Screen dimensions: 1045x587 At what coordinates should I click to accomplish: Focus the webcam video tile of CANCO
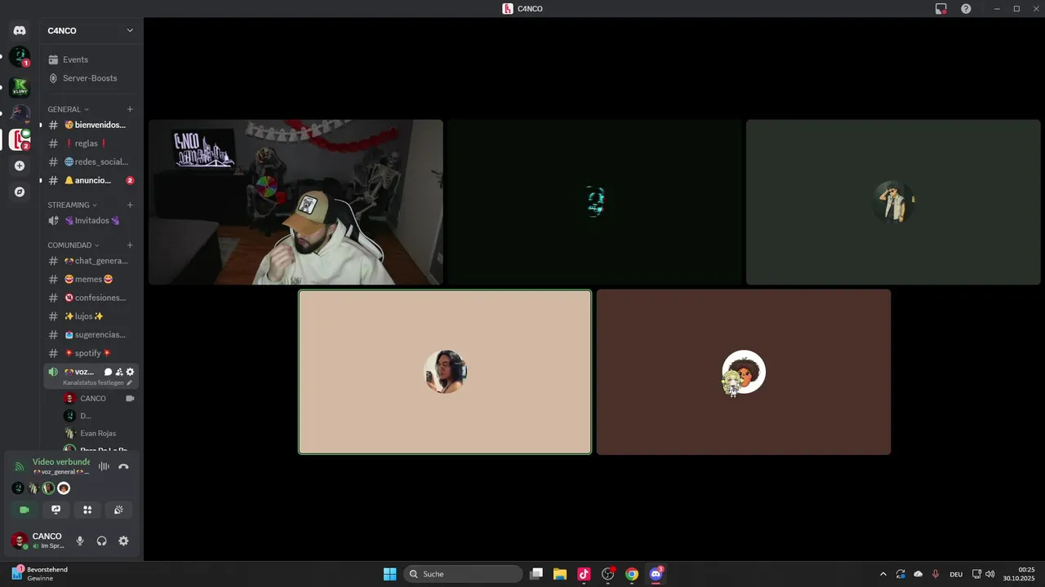click(x=296, y=202)
